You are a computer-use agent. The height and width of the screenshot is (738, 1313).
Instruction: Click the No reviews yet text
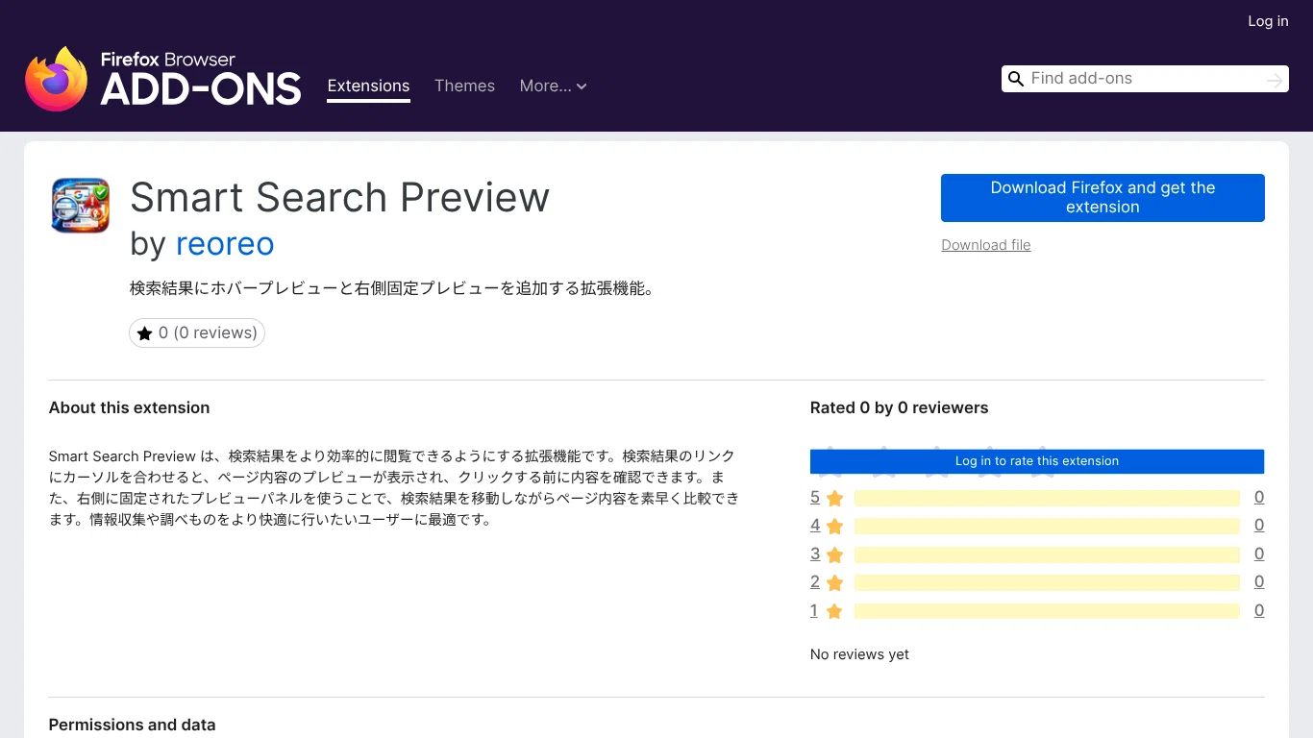click(x=859, y=654)
